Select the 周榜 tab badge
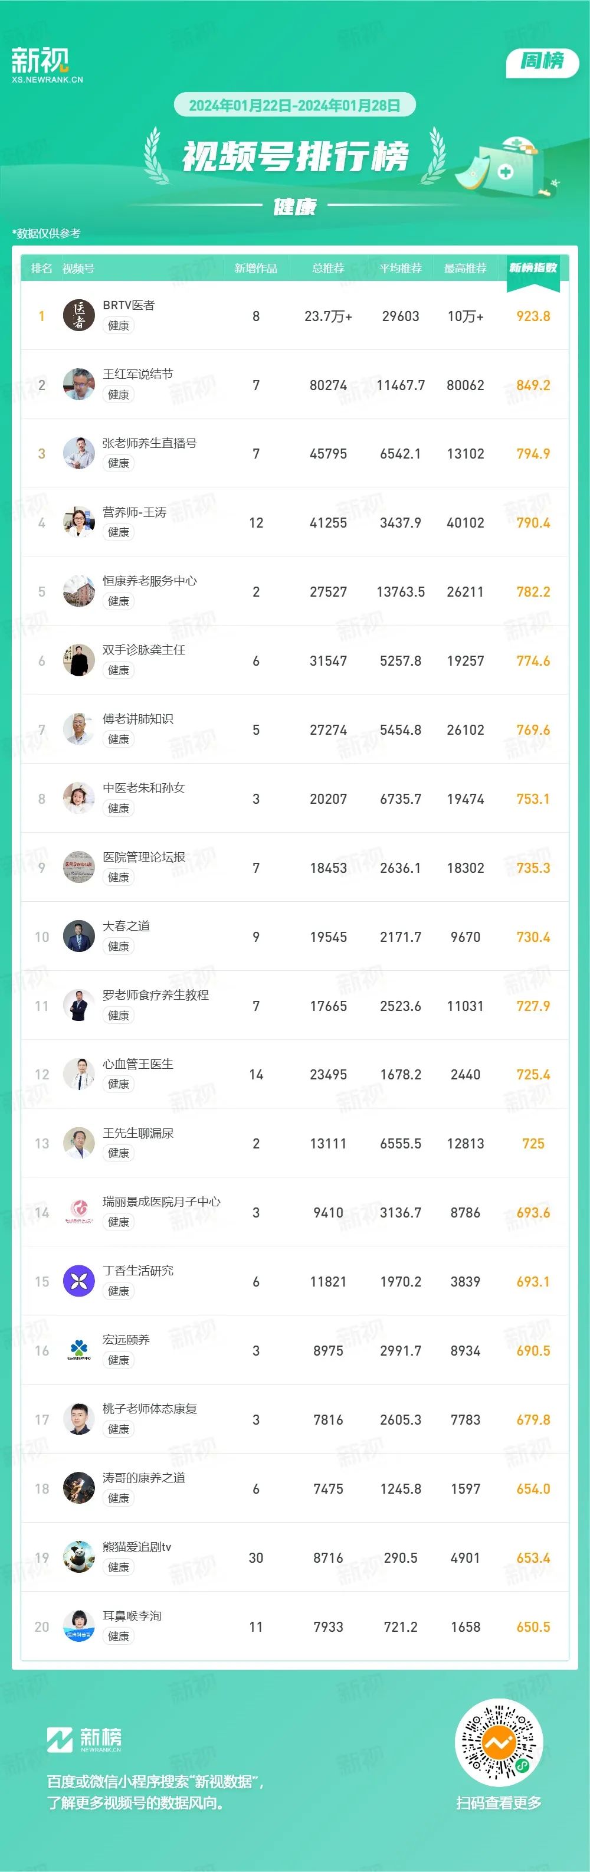Screen dimensions: 590x1872 tap(542, 61)
